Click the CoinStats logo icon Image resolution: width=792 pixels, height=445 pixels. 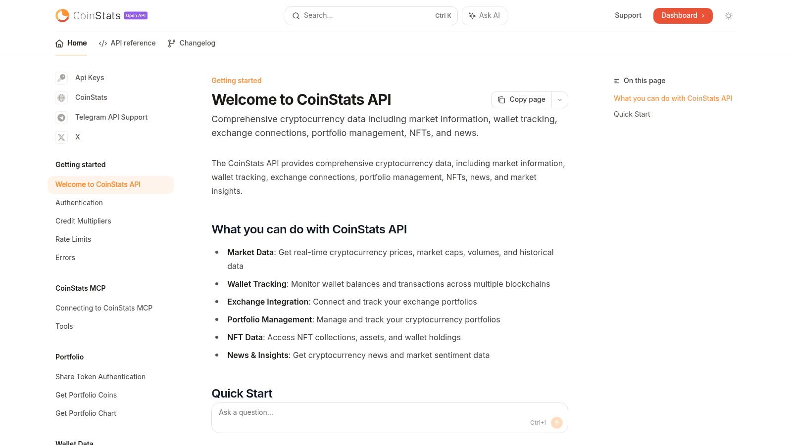click(x=62, y=15)
